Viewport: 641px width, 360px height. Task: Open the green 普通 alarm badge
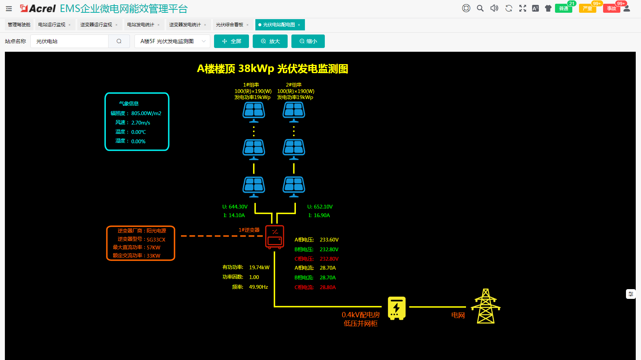click(x=563, y=8)
